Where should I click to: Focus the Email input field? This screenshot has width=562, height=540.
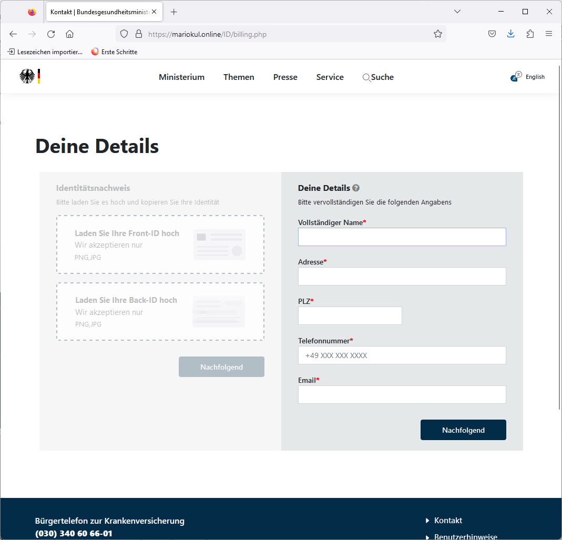tap(402, 395)
